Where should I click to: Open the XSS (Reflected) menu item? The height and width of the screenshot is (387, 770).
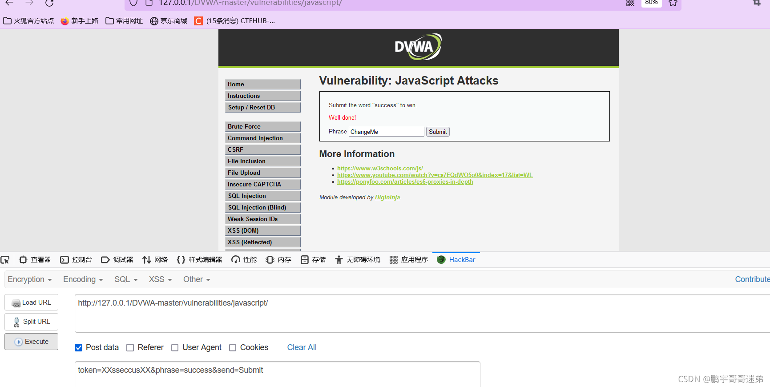point(263,242)
